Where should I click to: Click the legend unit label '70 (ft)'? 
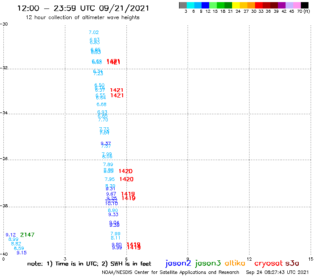click(x=303, y=11)
